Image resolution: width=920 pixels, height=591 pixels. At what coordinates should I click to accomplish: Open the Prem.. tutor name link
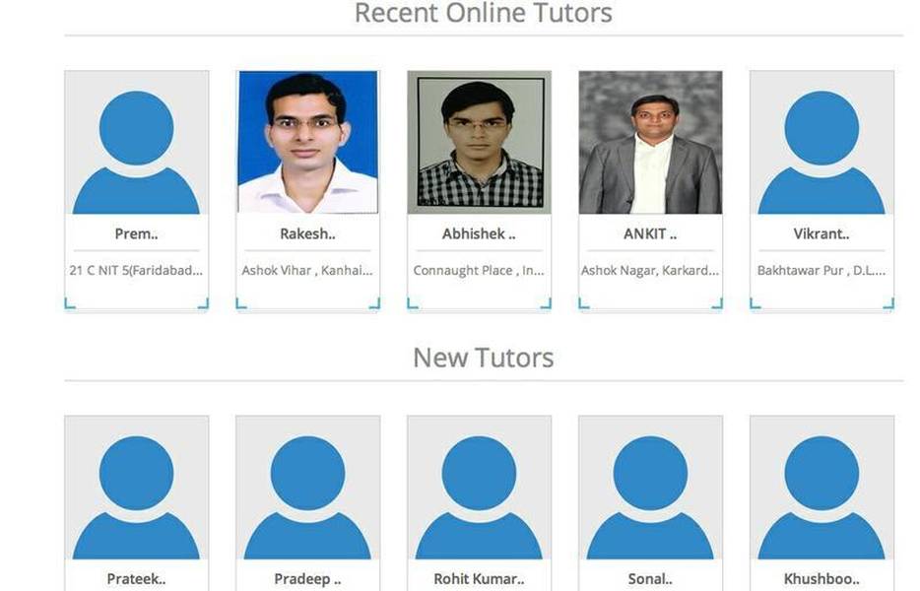136,234
